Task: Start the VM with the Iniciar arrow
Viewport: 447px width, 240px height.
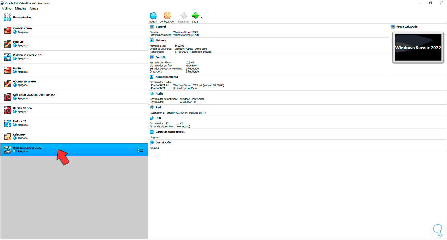Action: tap(195, 16)
